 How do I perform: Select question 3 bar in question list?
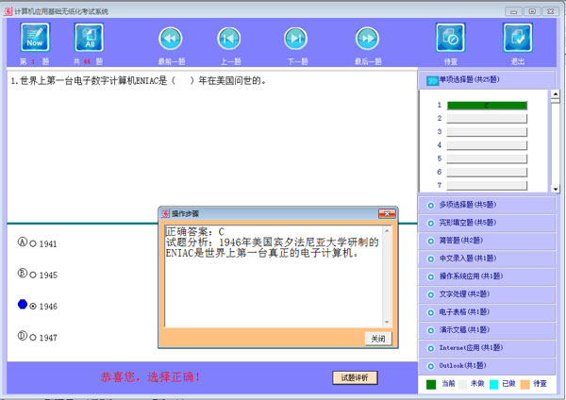click(x=486, y=133)
